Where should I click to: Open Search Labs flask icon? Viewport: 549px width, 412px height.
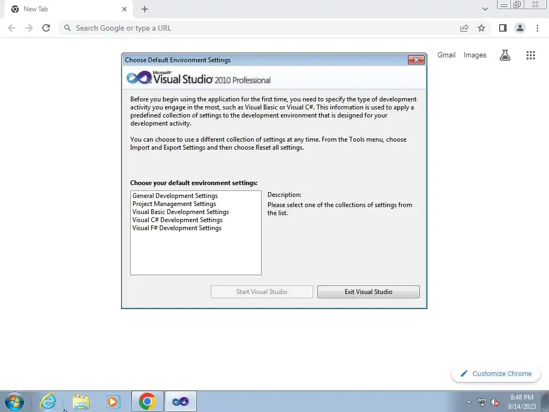[x=505, y=55]
